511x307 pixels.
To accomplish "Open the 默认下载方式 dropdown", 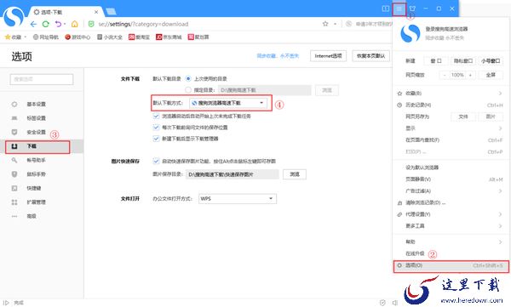I will tap(228, 103).
